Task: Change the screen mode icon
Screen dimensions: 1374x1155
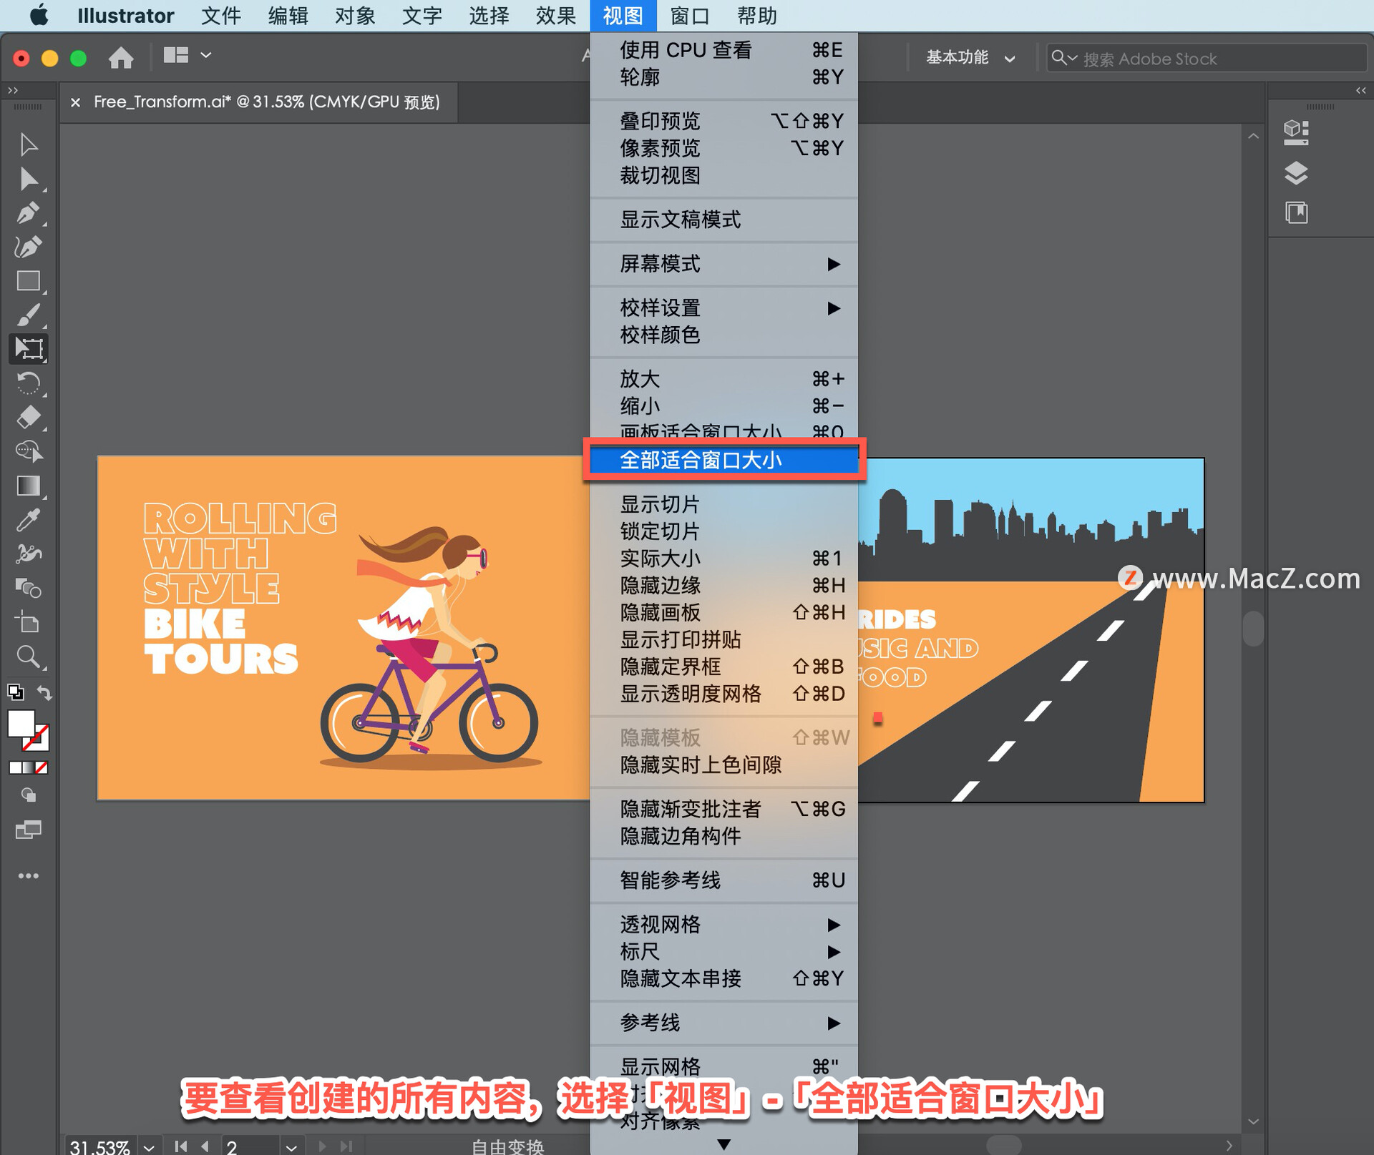Action: pos(29,830)
